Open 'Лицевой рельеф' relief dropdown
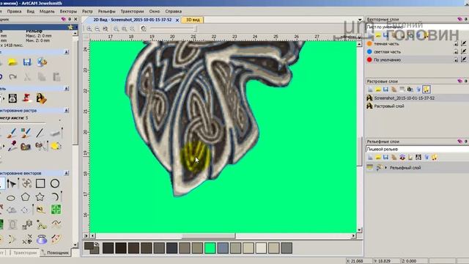469x264 pixels. (417, 149)
